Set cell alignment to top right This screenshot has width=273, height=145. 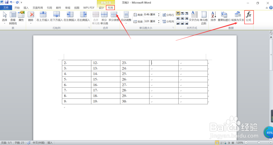pyautogui.click(x=186, y=13)
